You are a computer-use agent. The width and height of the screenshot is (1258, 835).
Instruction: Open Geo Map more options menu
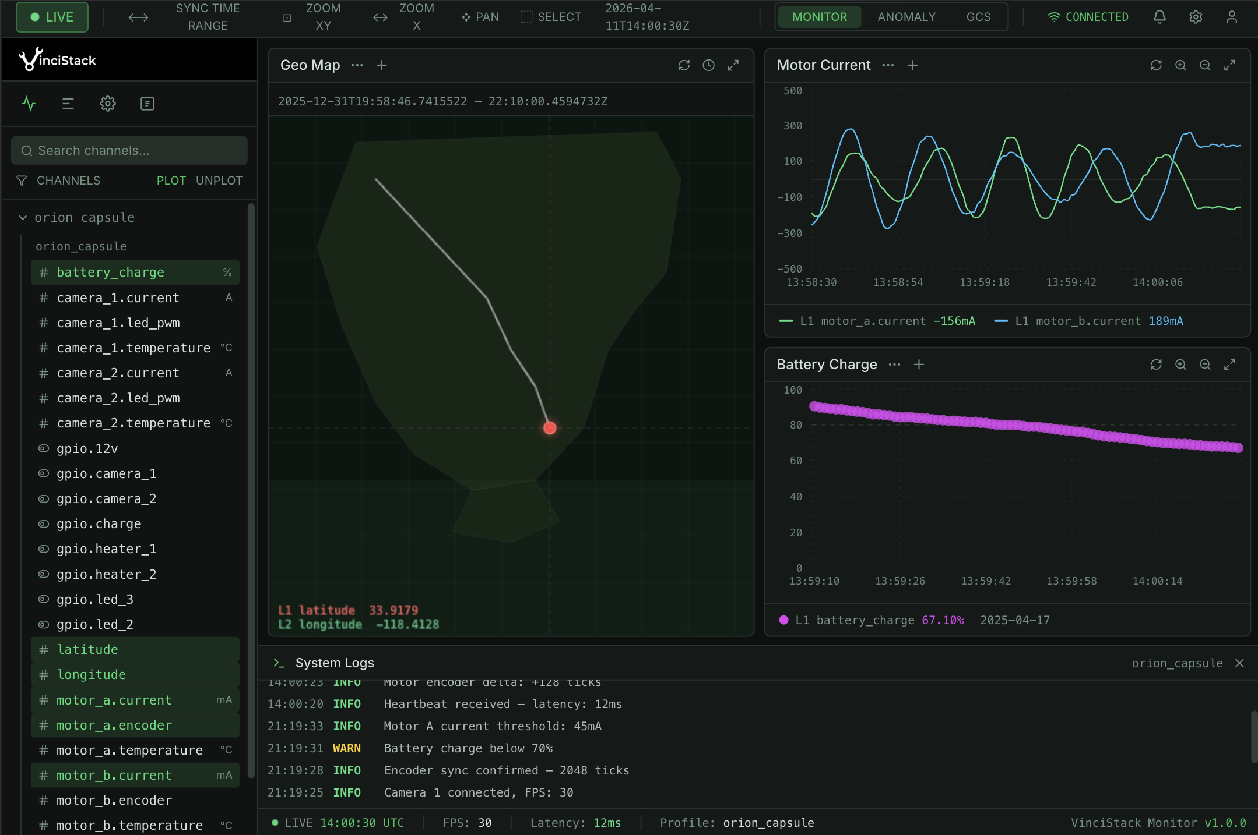[357, 65]
